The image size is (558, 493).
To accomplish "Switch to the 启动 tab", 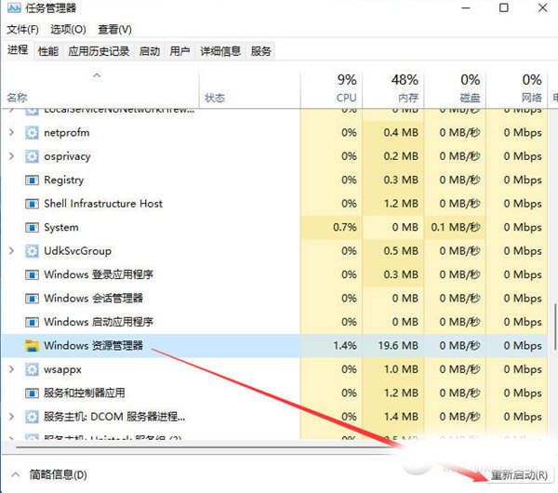I will (149, 51).
